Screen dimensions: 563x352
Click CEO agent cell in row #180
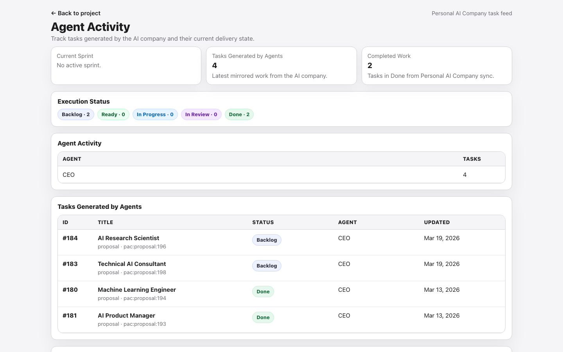coord(344,290)
